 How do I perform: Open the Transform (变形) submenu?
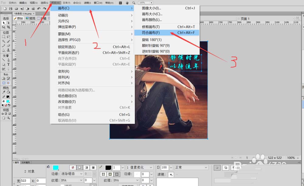(92, 71)
